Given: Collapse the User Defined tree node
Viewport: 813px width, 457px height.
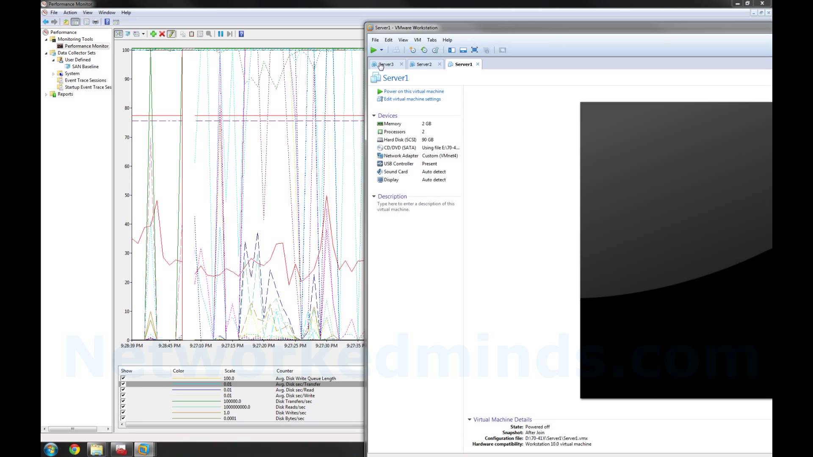Looking at the screenshot, I should coord(54,60).
